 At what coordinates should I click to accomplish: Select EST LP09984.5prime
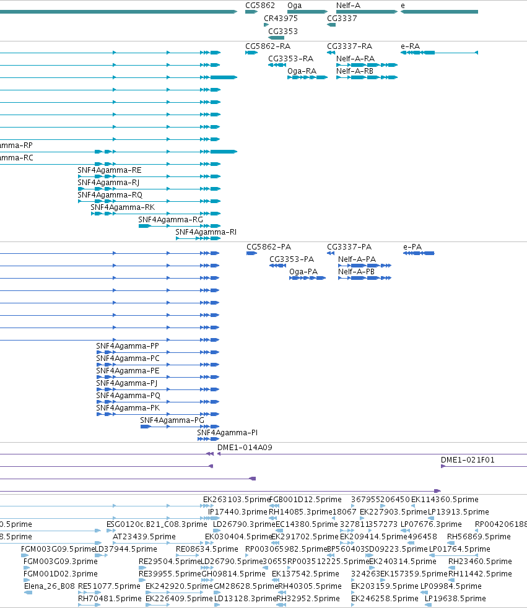coord(451,586)
